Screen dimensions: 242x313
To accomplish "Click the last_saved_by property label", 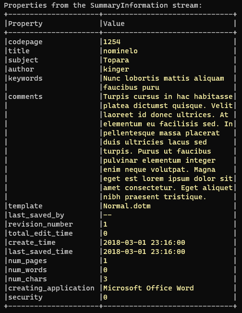I will (36, 215).
